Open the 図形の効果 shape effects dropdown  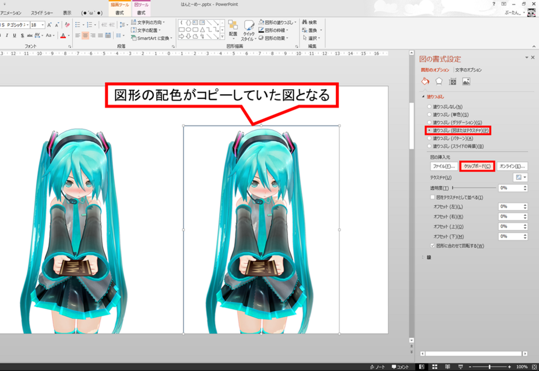pyautogui.click(x=287, y=38)
